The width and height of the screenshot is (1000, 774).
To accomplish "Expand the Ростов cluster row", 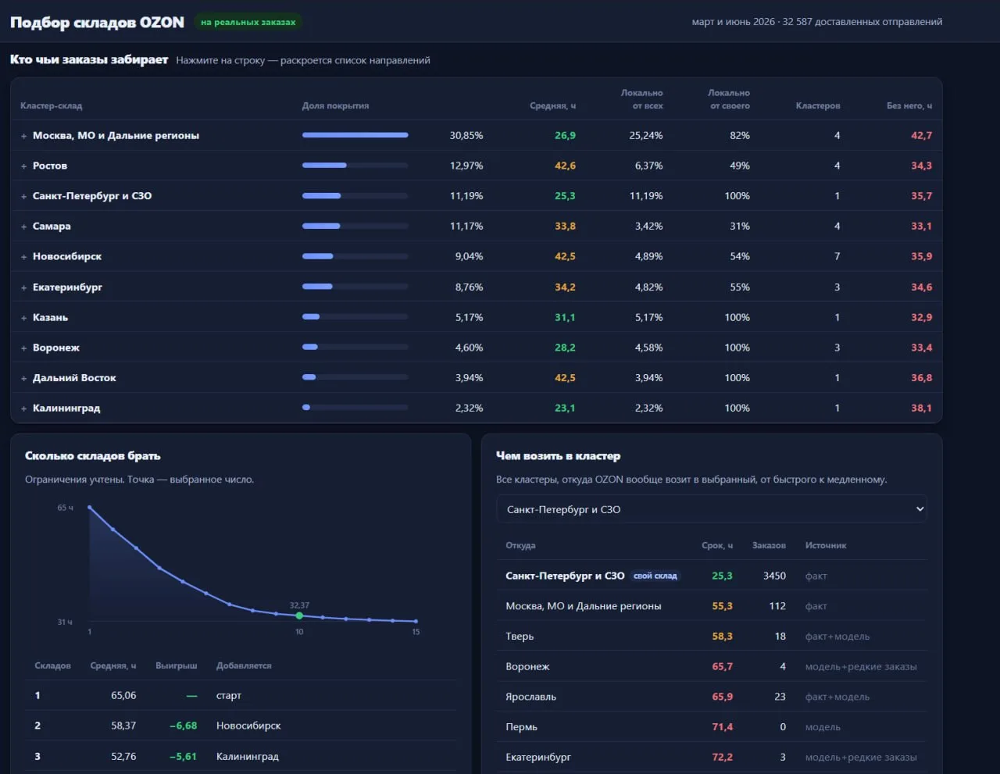I will [476, 166].
